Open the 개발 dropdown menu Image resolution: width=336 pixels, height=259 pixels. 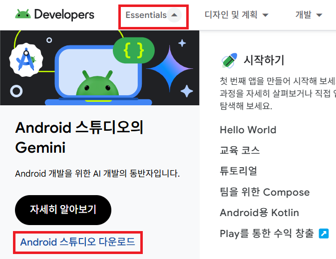click(309, 15)
